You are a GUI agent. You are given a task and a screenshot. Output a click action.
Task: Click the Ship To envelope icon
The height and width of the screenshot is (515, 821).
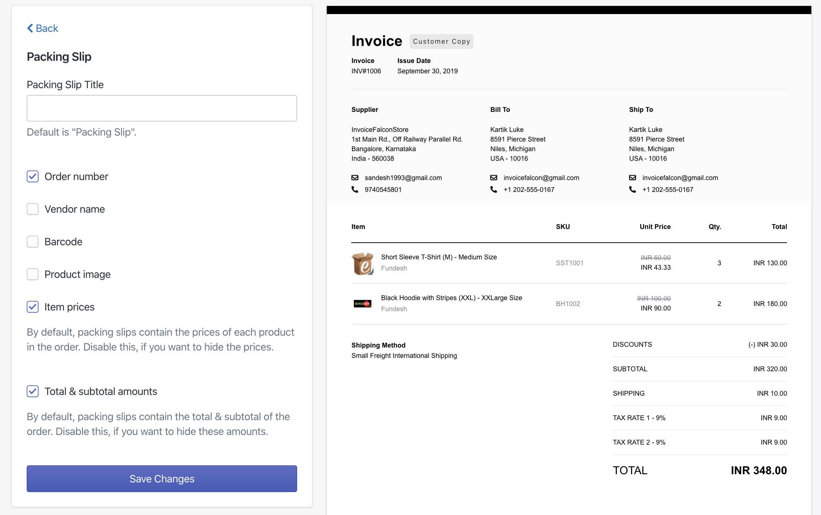632,178
